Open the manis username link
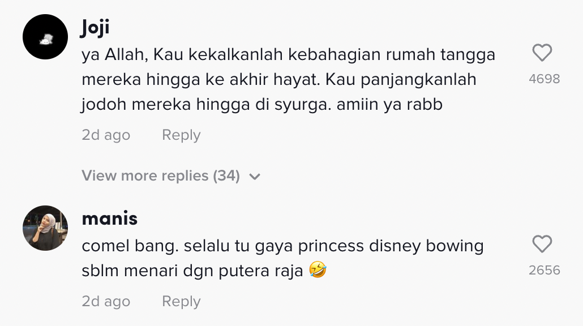 (x=110, y=218)
